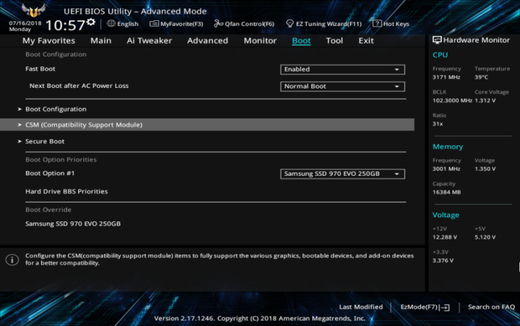Viewport: 520px width, 326px height.
Task: Switch to My Favorites tab
Action: click(49, 40)
